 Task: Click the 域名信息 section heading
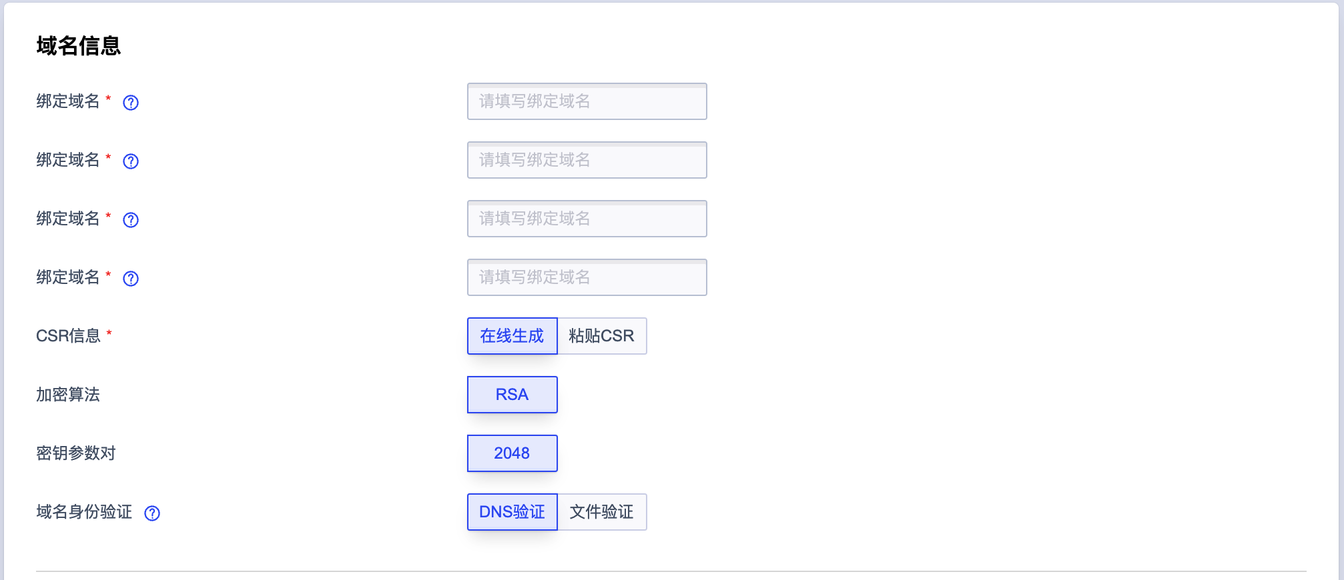click(79, 46)
